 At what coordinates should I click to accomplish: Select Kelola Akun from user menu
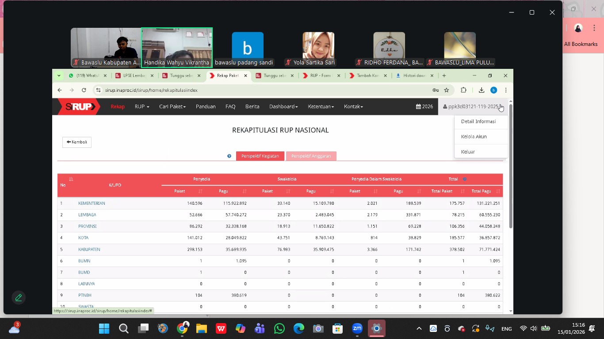click(474, 136)
